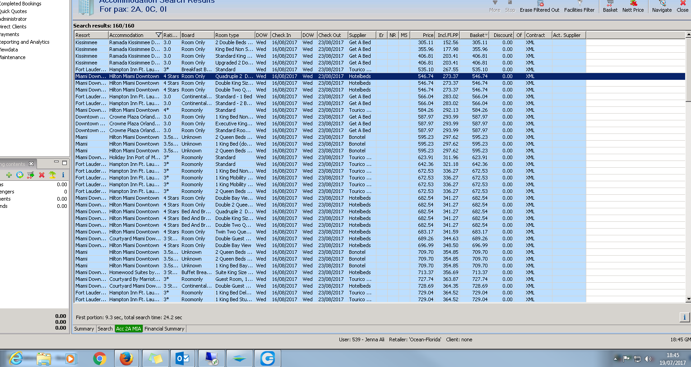The width and height of the screenshot is (691, 367).
Task: Switch to the Search tab
Action: point(105,329)
